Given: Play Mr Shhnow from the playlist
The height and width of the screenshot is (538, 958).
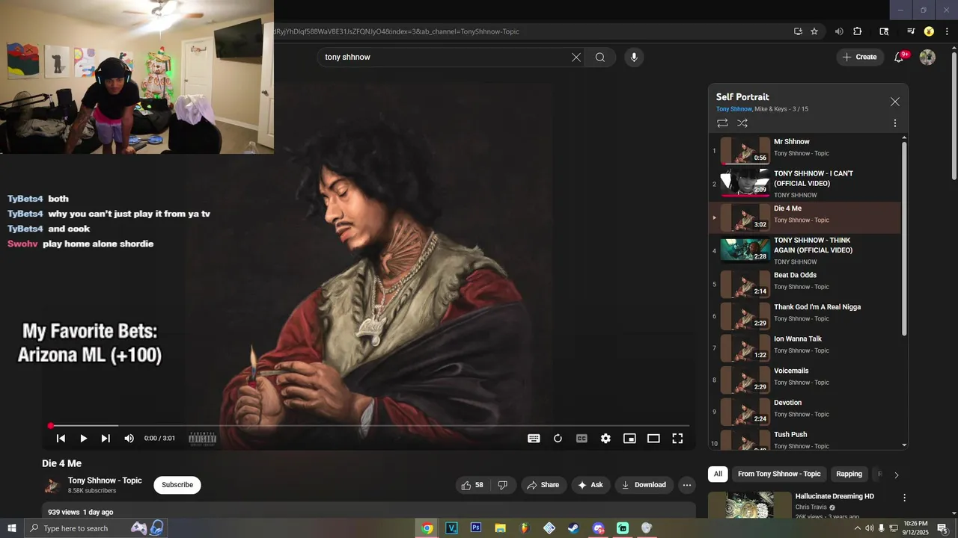Looking at the screenshot, I should click(x=805, y=150).
